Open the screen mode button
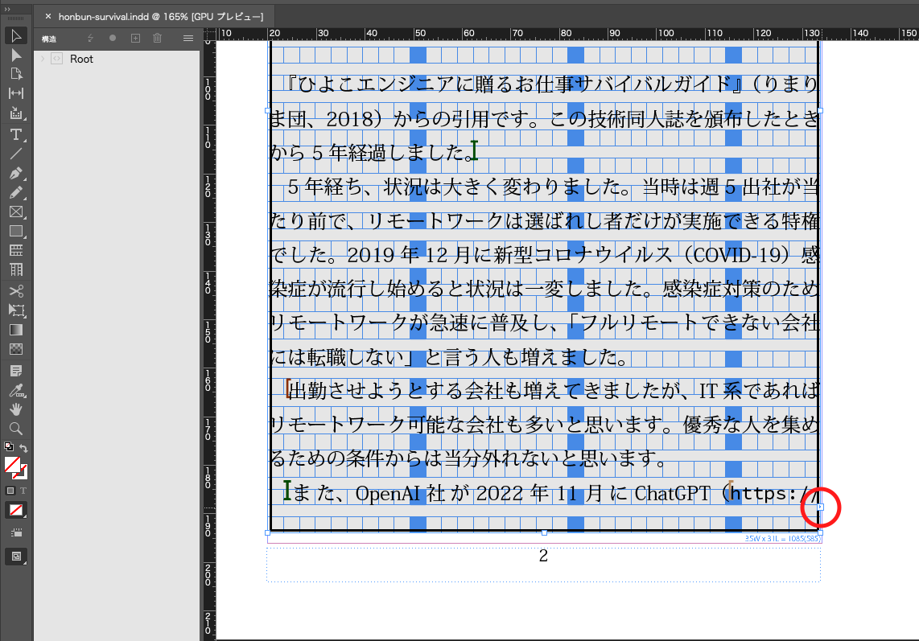The width and height of the screenshot is (919, 641). tap(16, 557)
